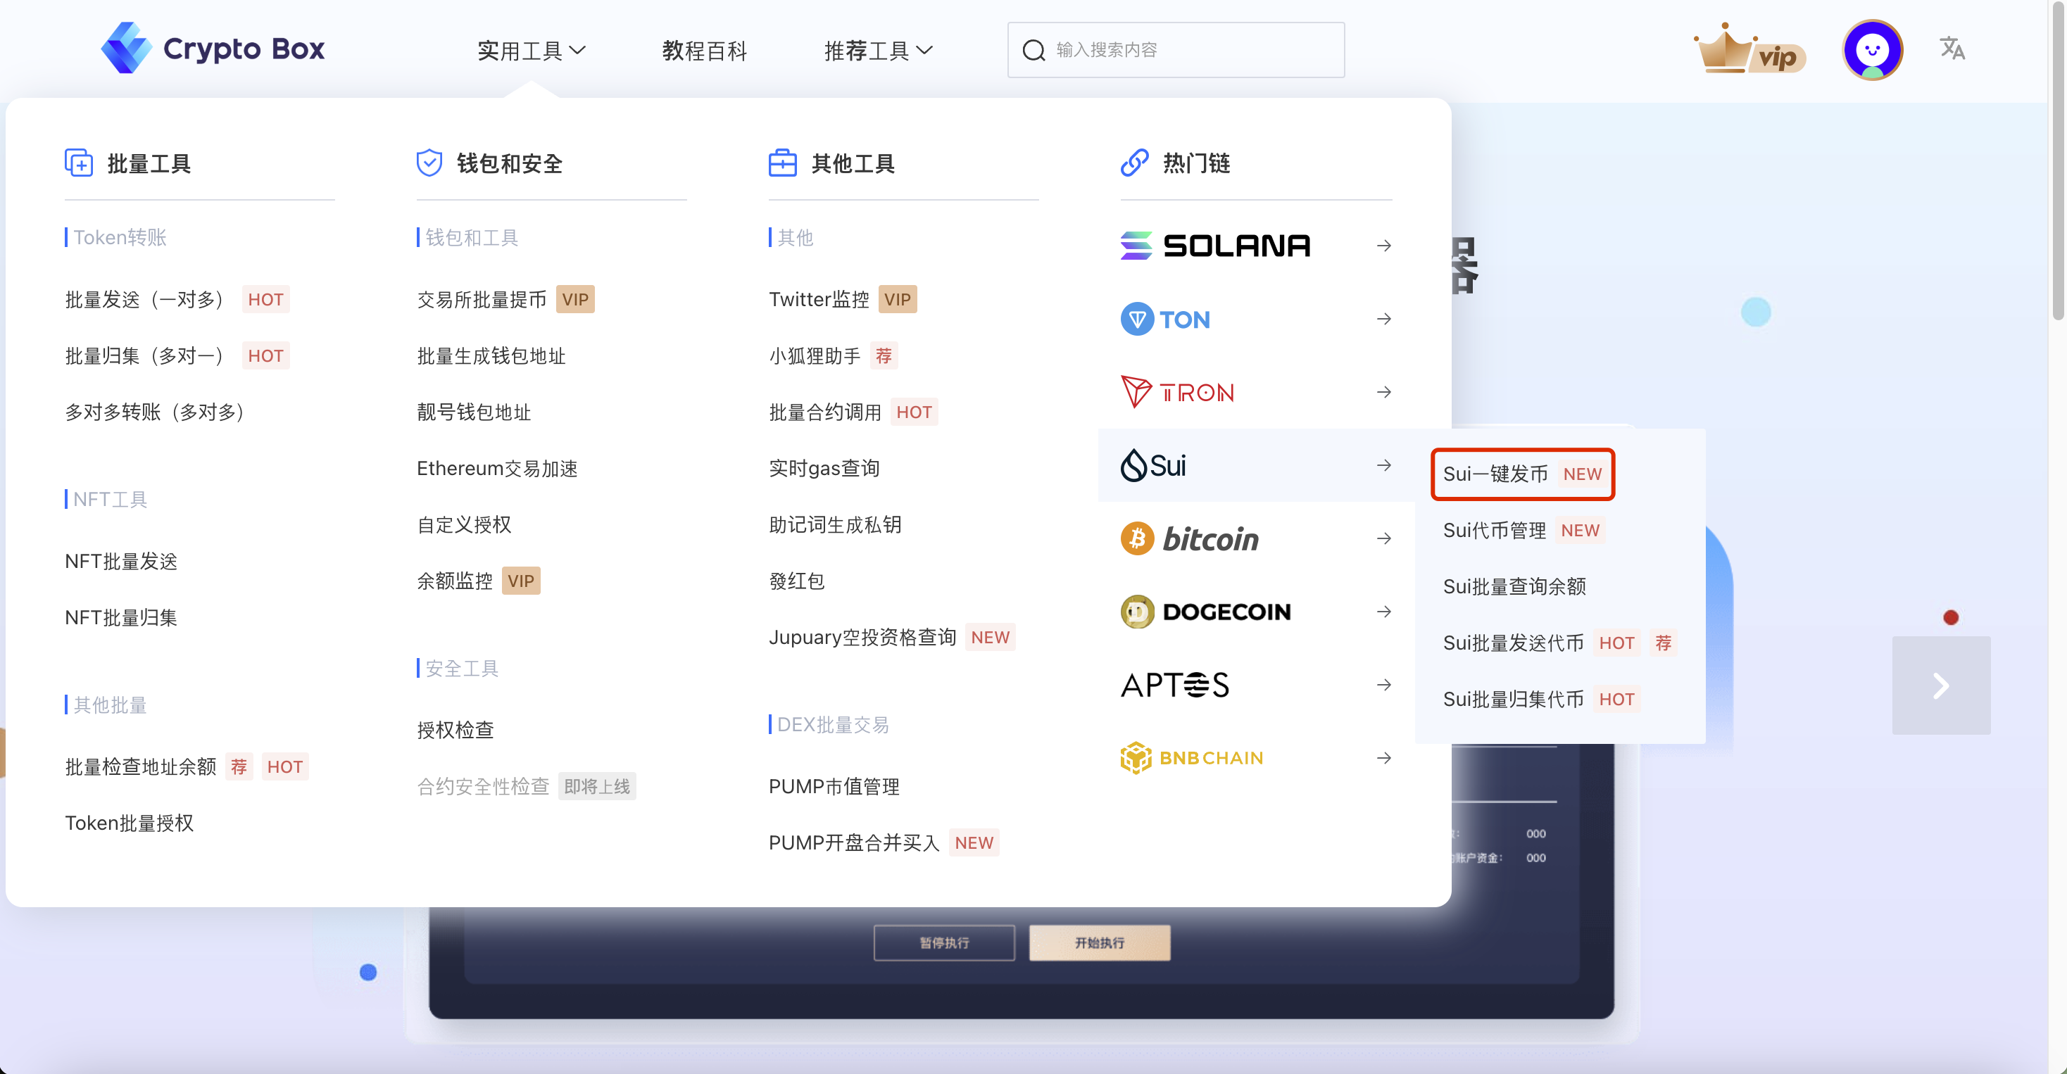Expand the TRON row arrow

[1383, 392]
